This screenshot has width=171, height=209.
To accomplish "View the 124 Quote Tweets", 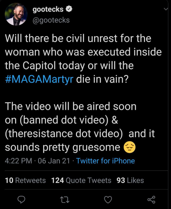I will click(81, 181).
